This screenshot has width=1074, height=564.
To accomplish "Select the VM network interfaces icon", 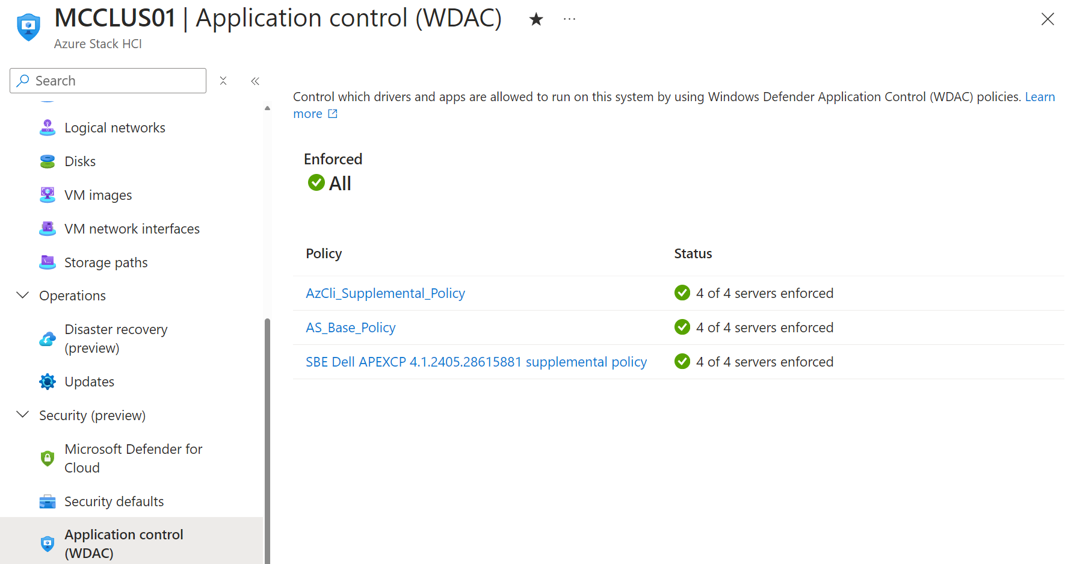I will click(48, 228).
